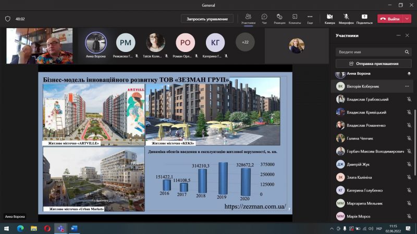This screenshot has width=417, height=234.
Task: Open the More (Еще) actions menu
Action: point(310,19)
